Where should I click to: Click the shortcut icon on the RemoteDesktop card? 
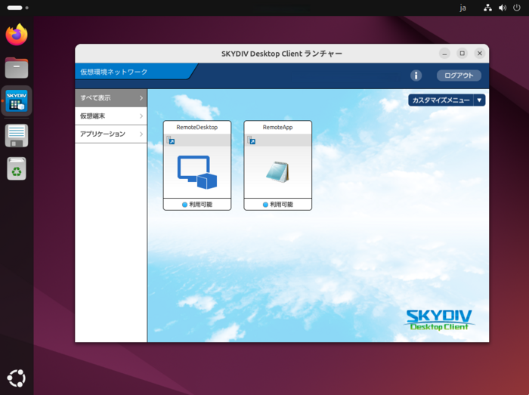pyautogui.click(x=171, y=140)
